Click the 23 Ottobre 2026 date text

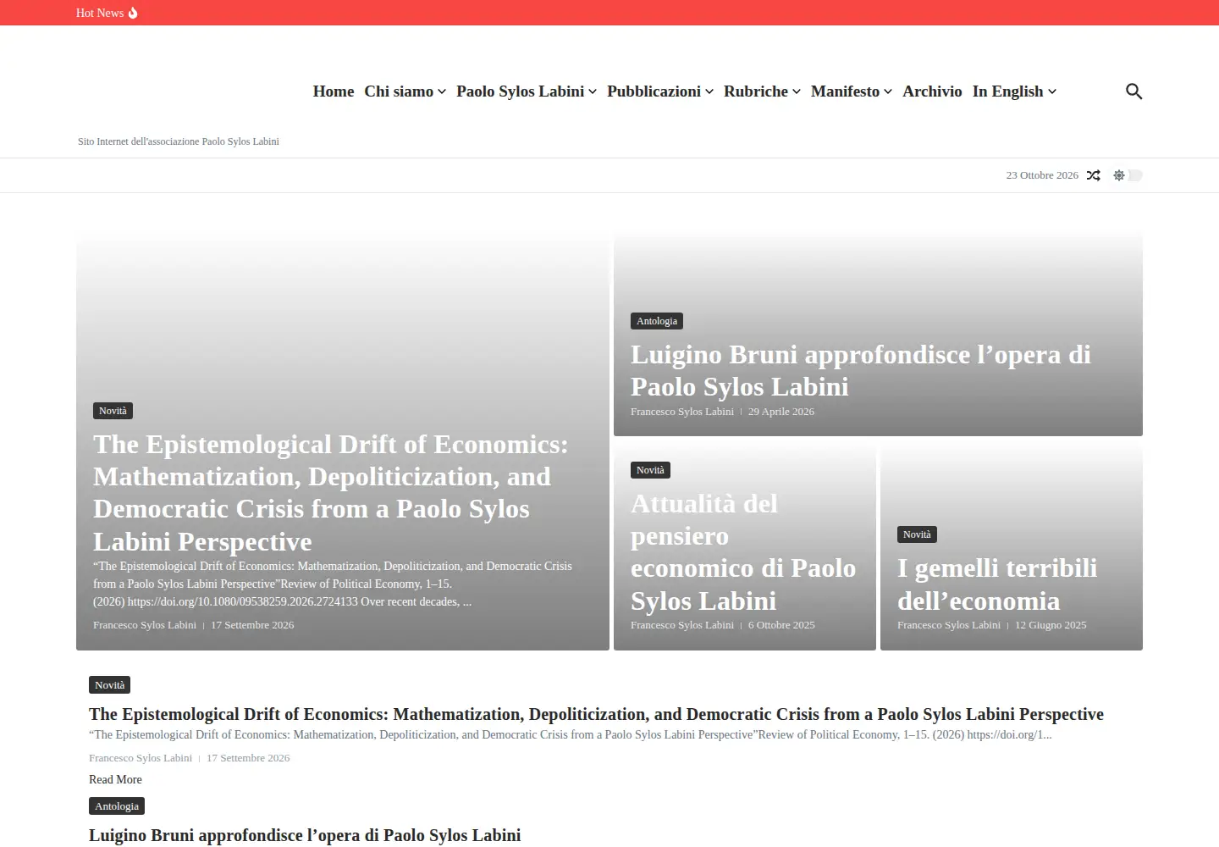point(1042,175)
